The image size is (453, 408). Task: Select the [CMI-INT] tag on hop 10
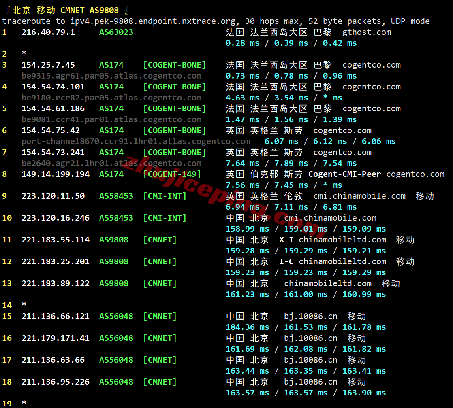[x=165, y=218]
